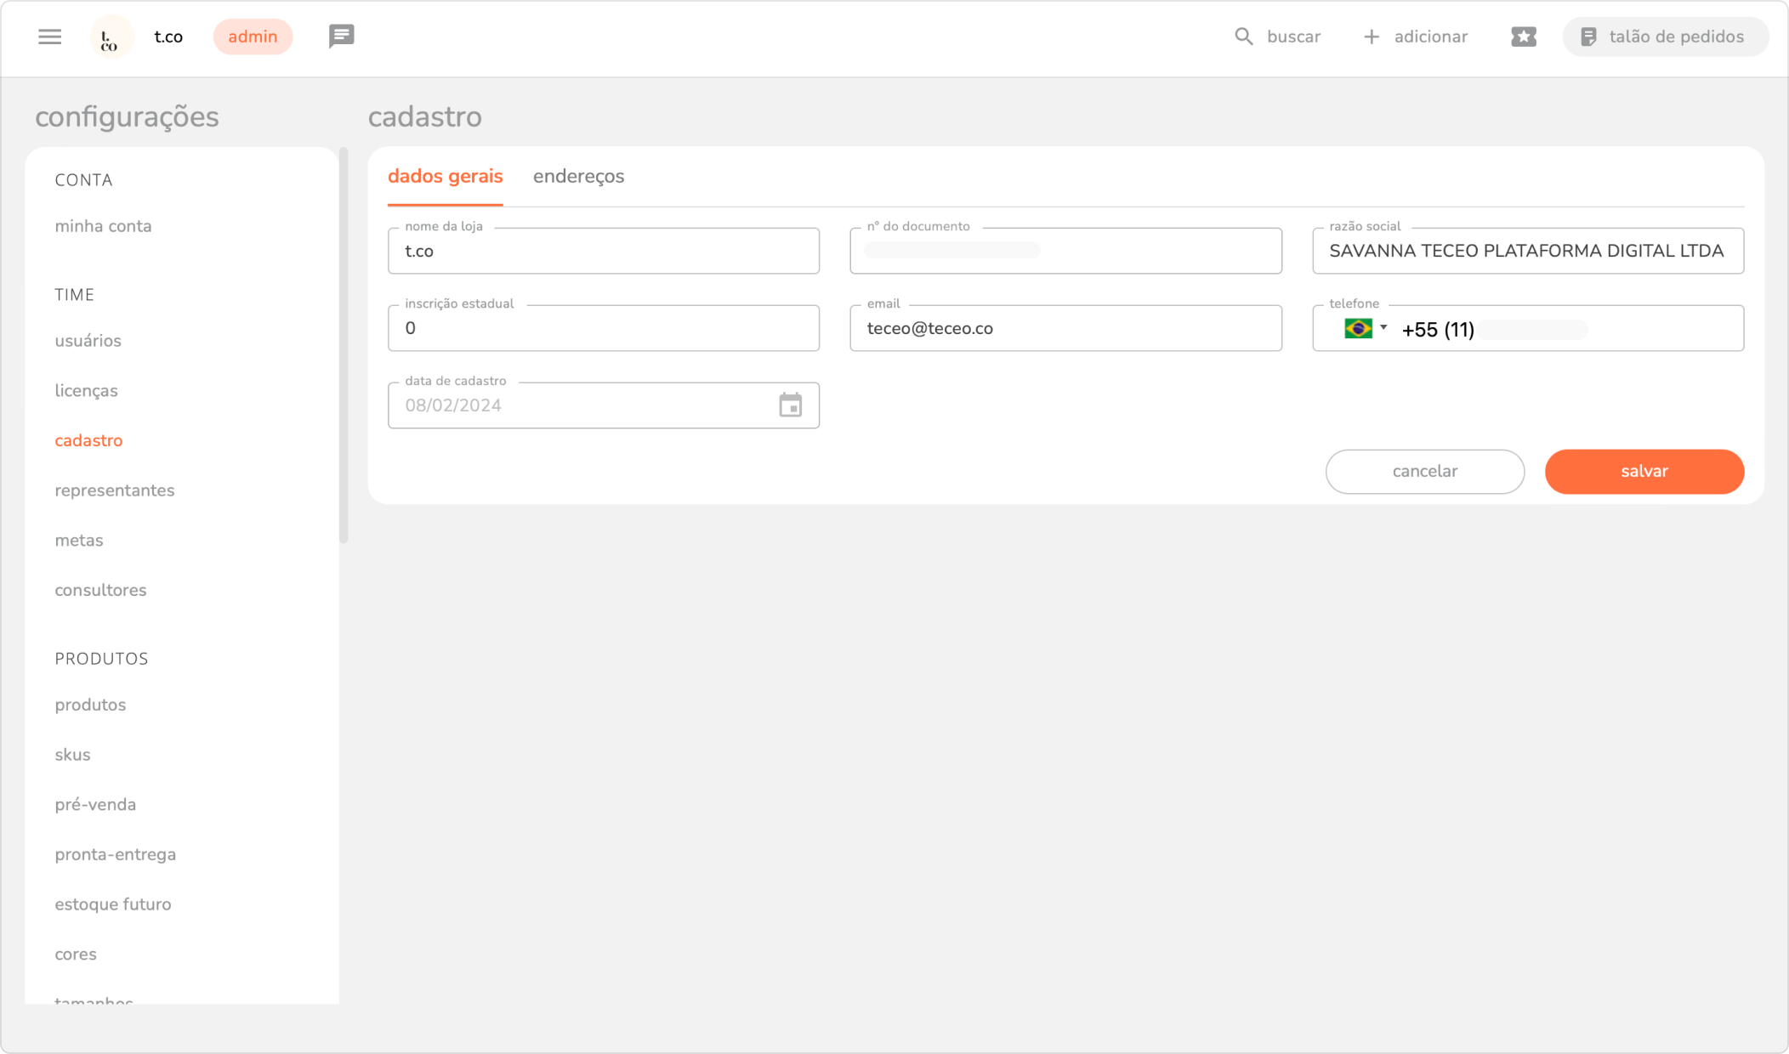
Task: Open the hamburger menu
Action: [x=50, y=37]
